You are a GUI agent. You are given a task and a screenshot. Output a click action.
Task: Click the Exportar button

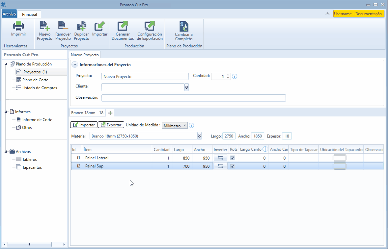tap(111, 125)
